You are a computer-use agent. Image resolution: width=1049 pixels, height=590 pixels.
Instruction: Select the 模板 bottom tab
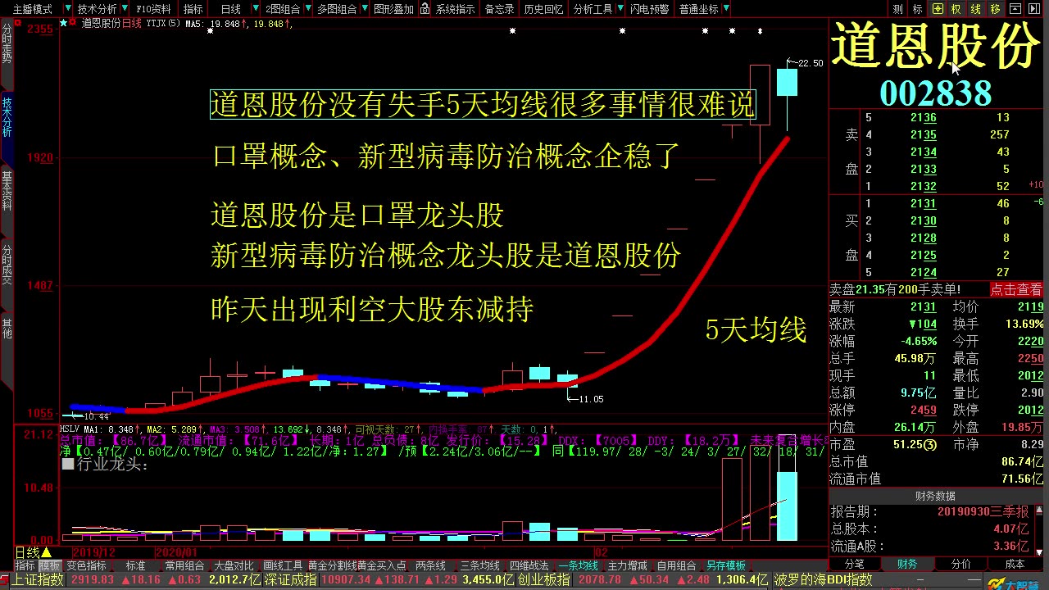point(51,565)
